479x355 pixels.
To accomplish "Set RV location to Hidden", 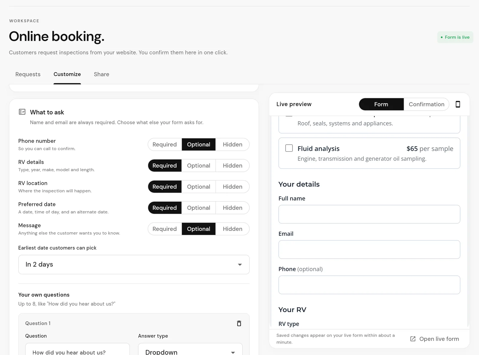I will (233, 187).
